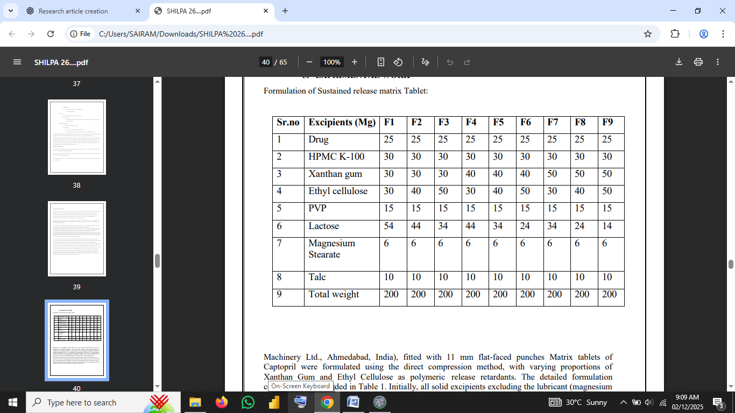This screenshot has width=735, height=413.
Task: Select page 38 thumbnail
Action: tap(76, 137)
